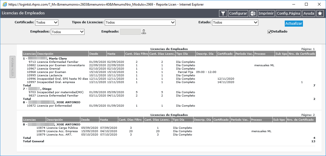The height and width of the screenshot is (156, 326).
Task: Select row 10968 Licencia por Examen
Action: [169, 72]
